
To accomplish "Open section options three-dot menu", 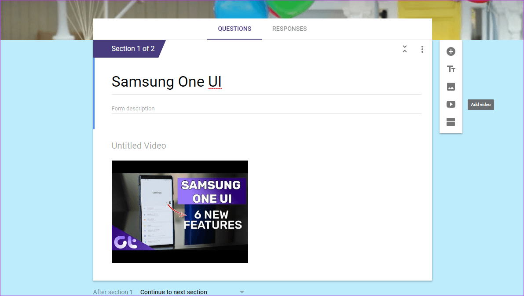I will [422, 49].
